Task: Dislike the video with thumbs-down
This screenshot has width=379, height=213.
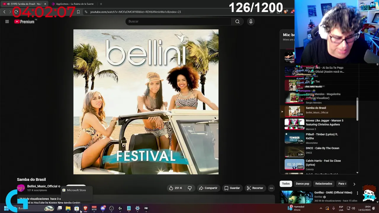Action: (x=190, y=188)
